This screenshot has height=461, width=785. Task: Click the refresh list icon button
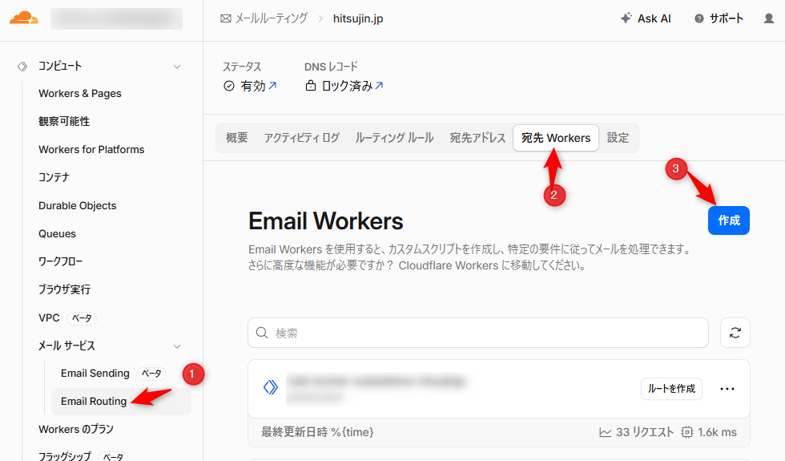[x=735, y=333]
